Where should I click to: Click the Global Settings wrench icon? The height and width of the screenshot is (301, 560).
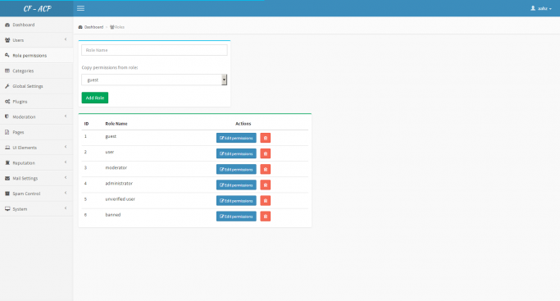coord(7,86)
